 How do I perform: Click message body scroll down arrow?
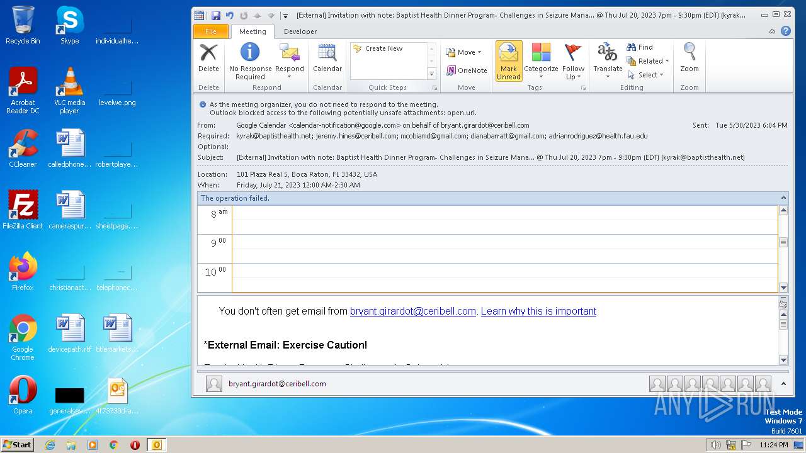[783, 360]
